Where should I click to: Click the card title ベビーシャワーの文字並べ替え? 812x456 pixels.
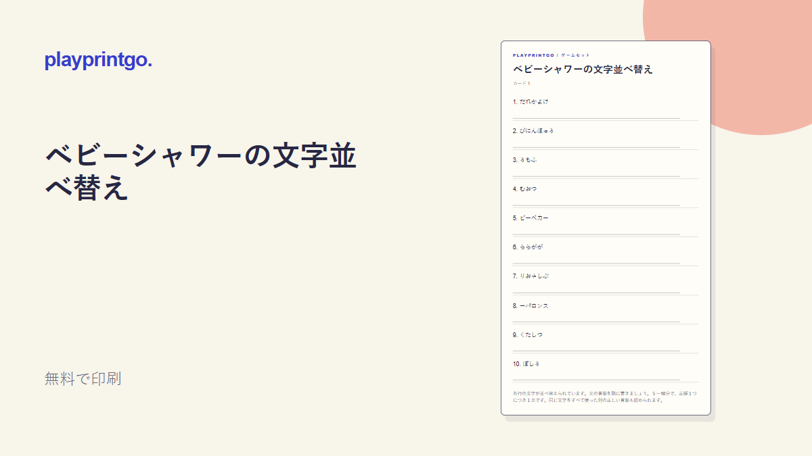pyautogui.click(x=583, y=69)
